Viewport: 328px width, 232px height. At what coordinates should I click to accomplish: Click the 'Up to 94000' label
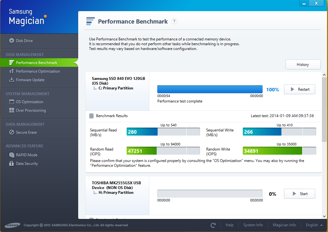170,144
